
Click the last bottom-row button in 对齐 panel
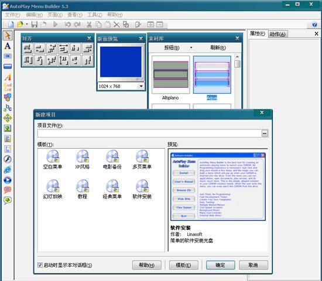(x=88, y=60)
